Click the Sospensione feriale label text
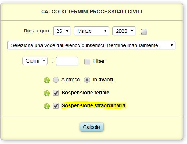The height and width of the screenshot is (144, 187). point(86,93)
